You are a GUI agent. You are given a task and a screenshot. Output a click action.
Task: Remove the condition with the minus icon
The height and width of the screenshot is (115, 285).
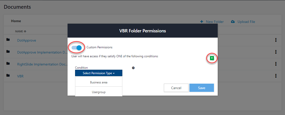pyautogui.click(x=133, y=68)
